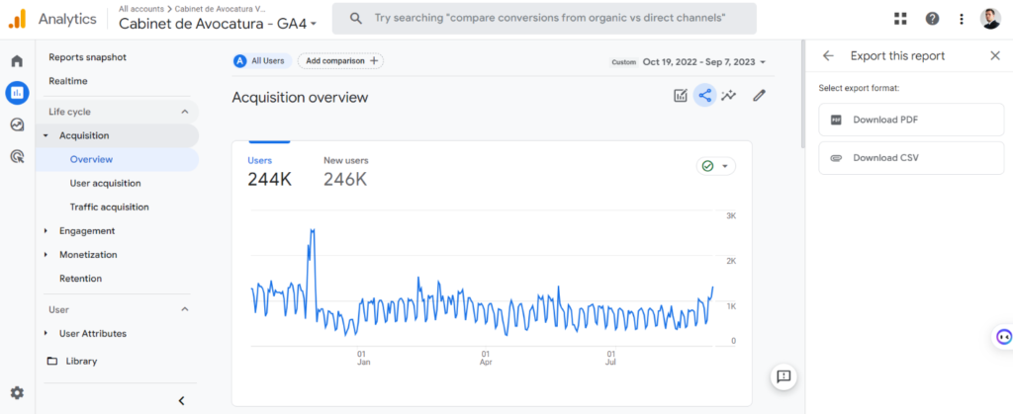Open the Insights sparkline icon
Screen dimensions: 1013x414
tap(729, 96)
